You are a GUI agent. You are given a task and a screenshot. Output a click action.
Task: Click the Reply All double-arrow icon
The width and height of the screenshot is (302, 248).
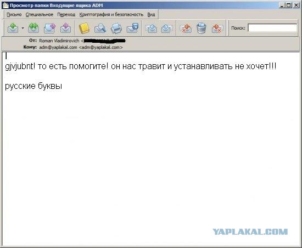[x=33, y=28]
